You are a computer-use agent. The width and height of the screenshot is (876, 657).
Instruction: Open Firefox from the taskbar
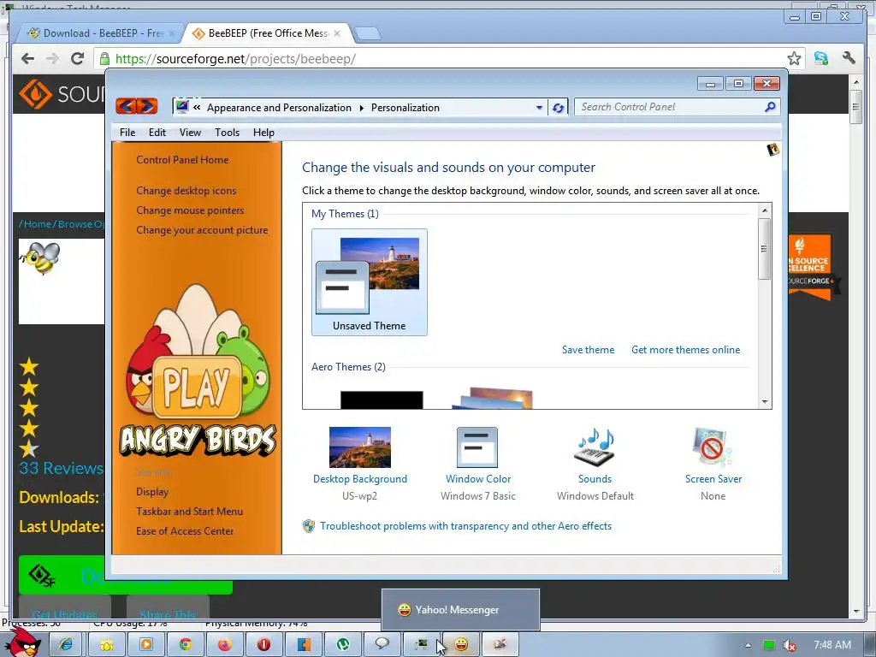coord(225,645)
